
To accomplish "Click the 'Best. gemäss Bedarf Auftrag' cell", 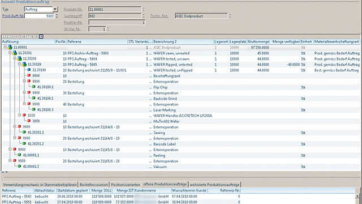I will coord(337,70).
